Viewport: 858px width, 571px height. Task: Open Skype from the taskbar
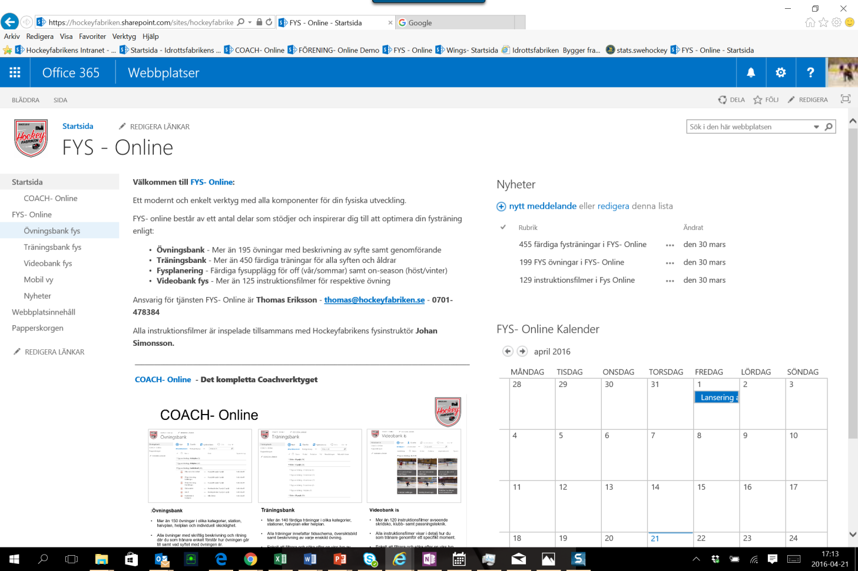coord(370,559)
